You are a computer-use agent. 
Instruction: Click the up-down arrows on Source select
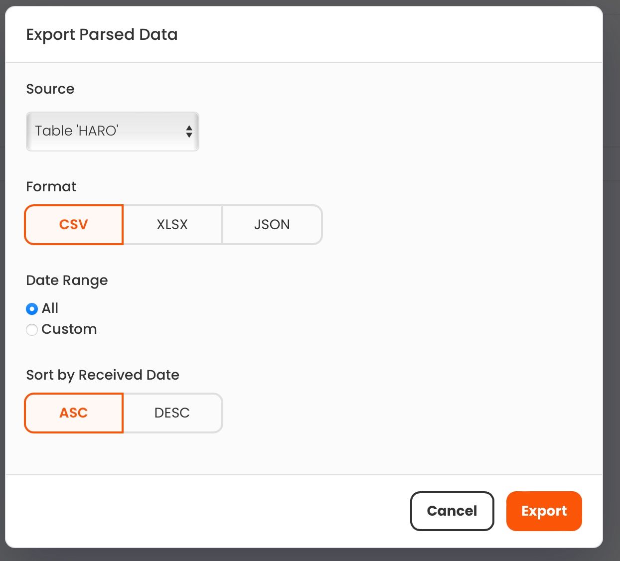pyautogui.click(x=189, y=132)
